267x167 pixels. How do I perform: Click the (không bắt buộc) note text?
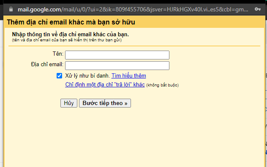point(163,85)
